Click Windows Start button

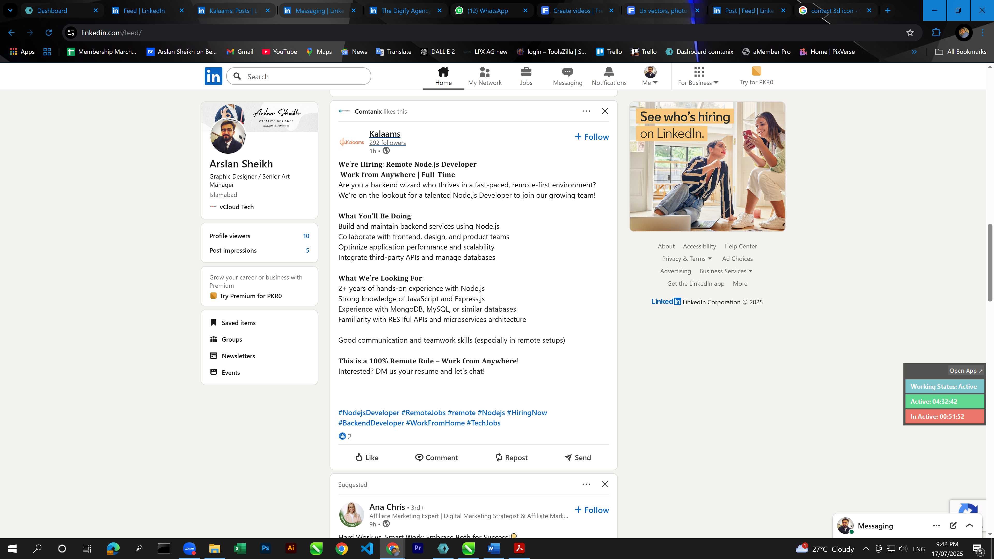(12, 549)
